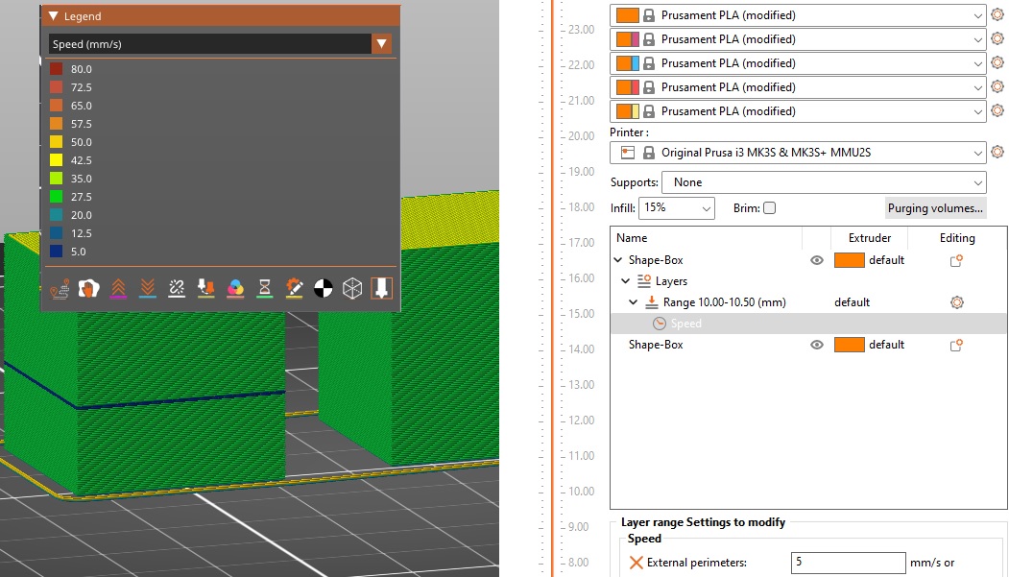The width and height of the screenshot is (1009, 577).
Task: Show center of mass marker
Action: [324, 289]
